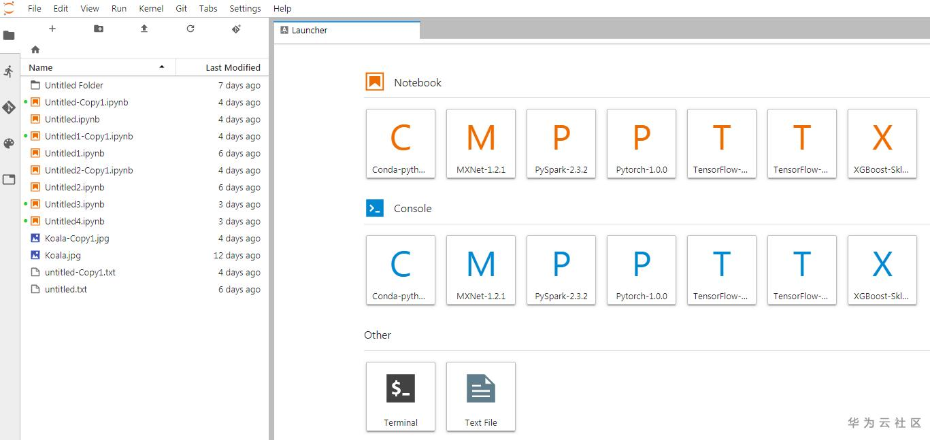Select Untitled Folder in file list
This screenshot has height=440, width=930.
pos(145,85)
